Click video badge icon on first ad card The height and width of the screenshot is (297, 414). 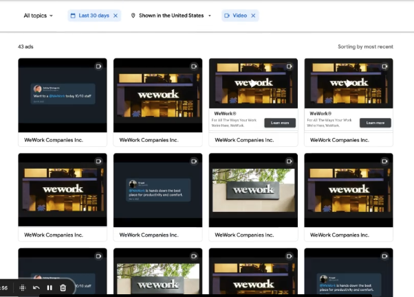(x=98, y=67)
